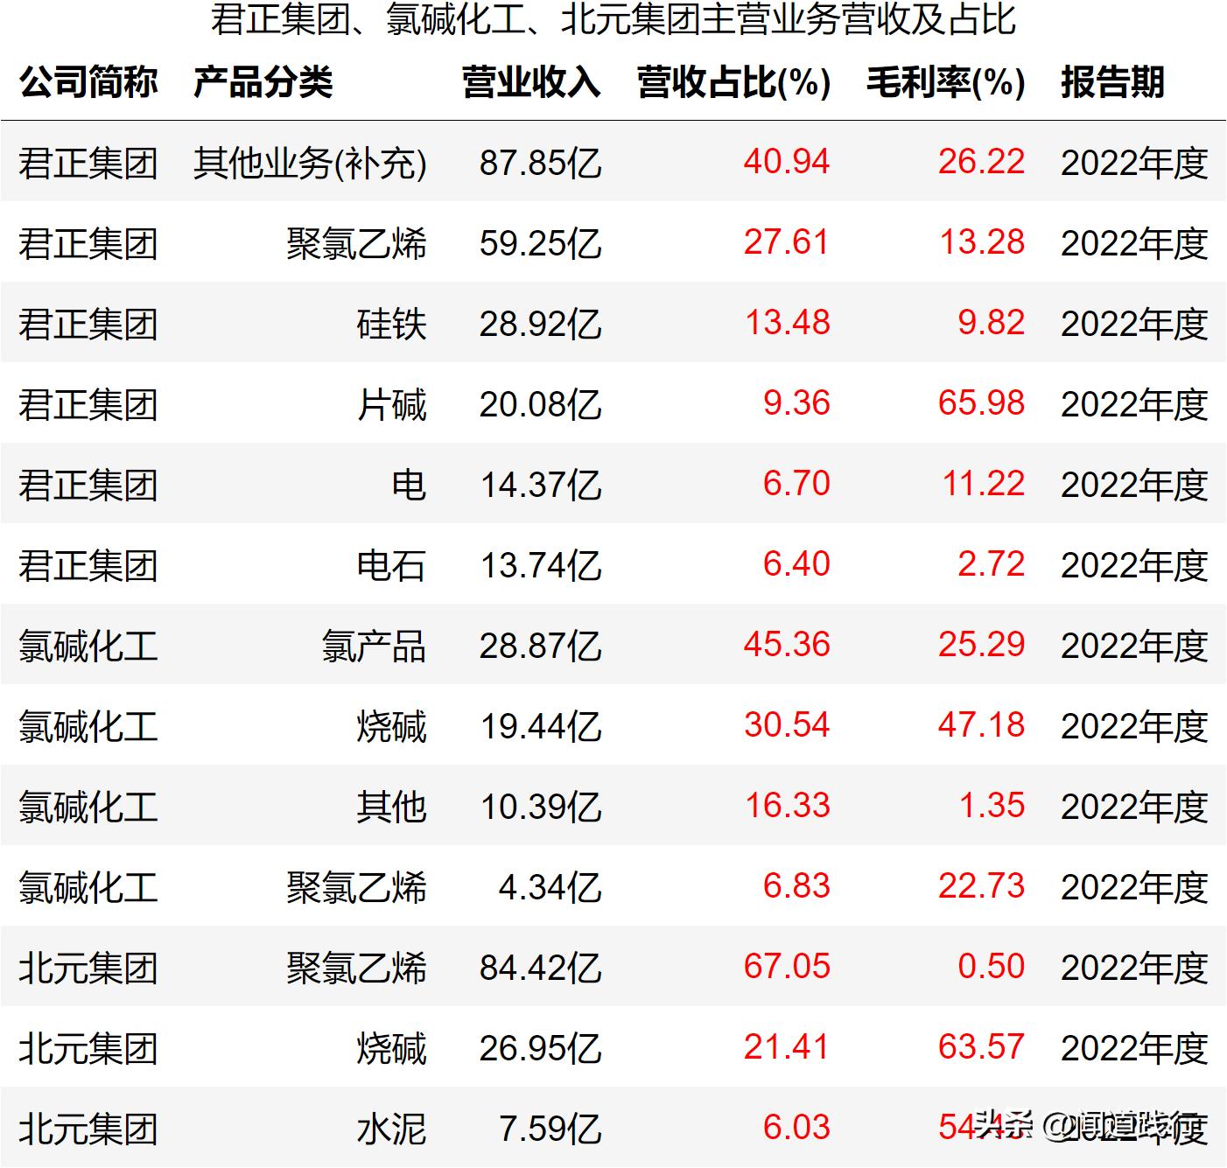This screenshot has width=1227, height=1168.
Task: Select the 9.36 revenue share value
Action: 796,403
